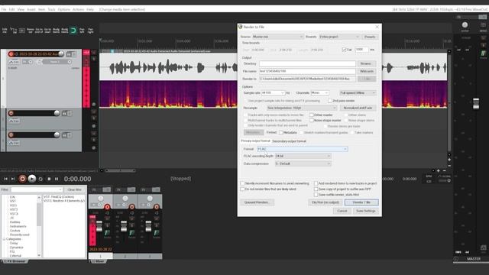Open the Channels dropdown showing Mono
Screen dimensions: 489x275
coord(319,93)
